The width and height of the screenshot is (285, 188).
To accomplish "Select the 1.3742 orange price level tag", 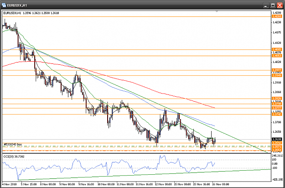I will [277, 114].
